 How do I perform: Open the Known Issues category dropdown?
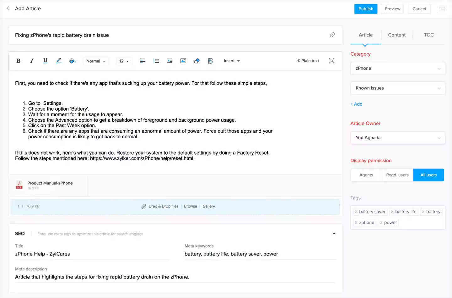398,88
